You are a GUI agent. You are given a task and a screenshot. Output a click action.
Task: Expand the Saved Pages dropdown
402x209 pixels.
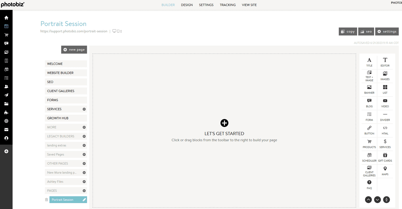pyautogui.click(x=84, y=155)
